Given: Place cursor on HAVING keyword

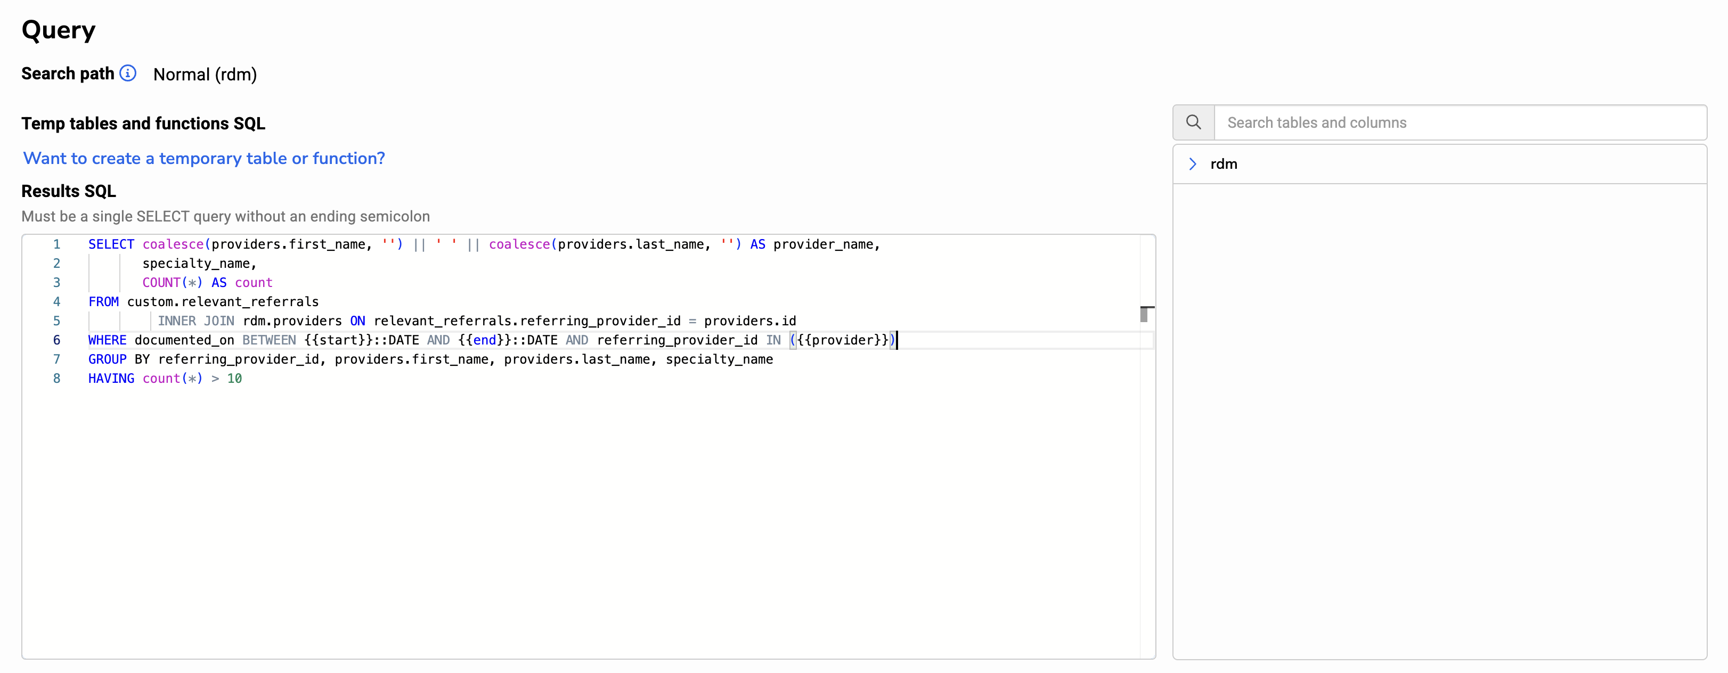Looking at the screenshot, I should pyautogui.click(x=111, y=378).
